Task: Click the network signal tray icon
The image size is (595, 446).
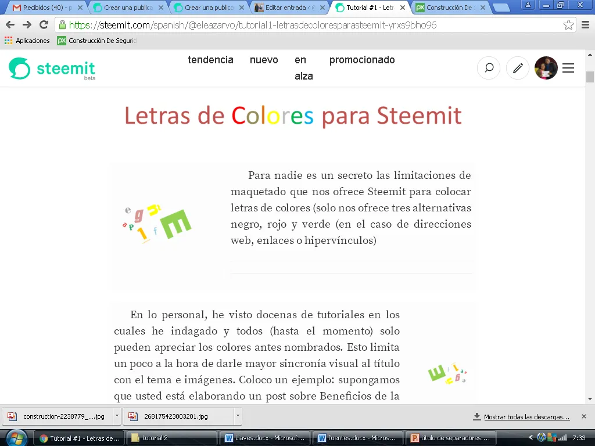Action: pyautogui.click(x=562, y=438)
